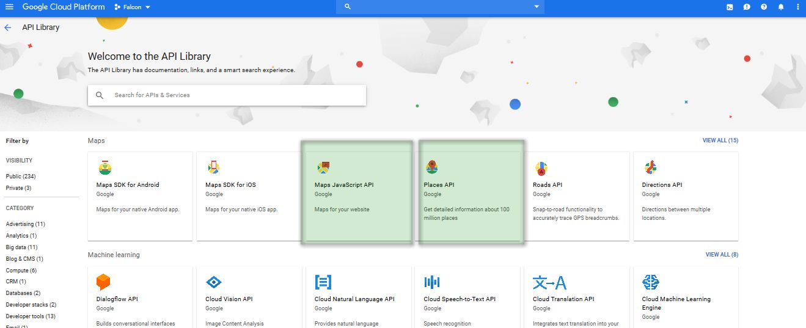The height and width of the screenshot is (328, 806).
Task: Open the hamburger navigation menu
Action: [x=9, y=7]
